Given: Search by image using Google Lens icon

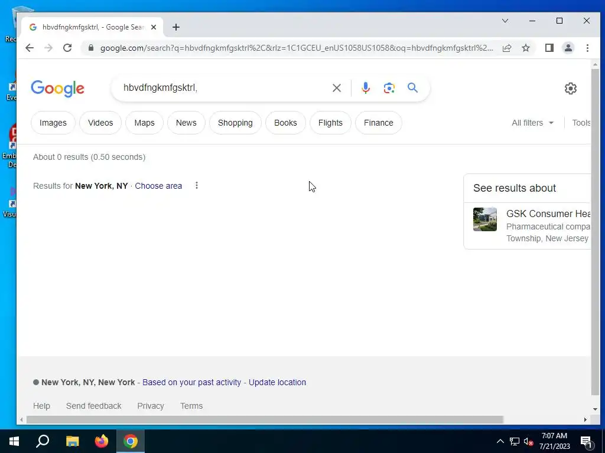Looking at the screenshot, I should [x=389, y=88].
